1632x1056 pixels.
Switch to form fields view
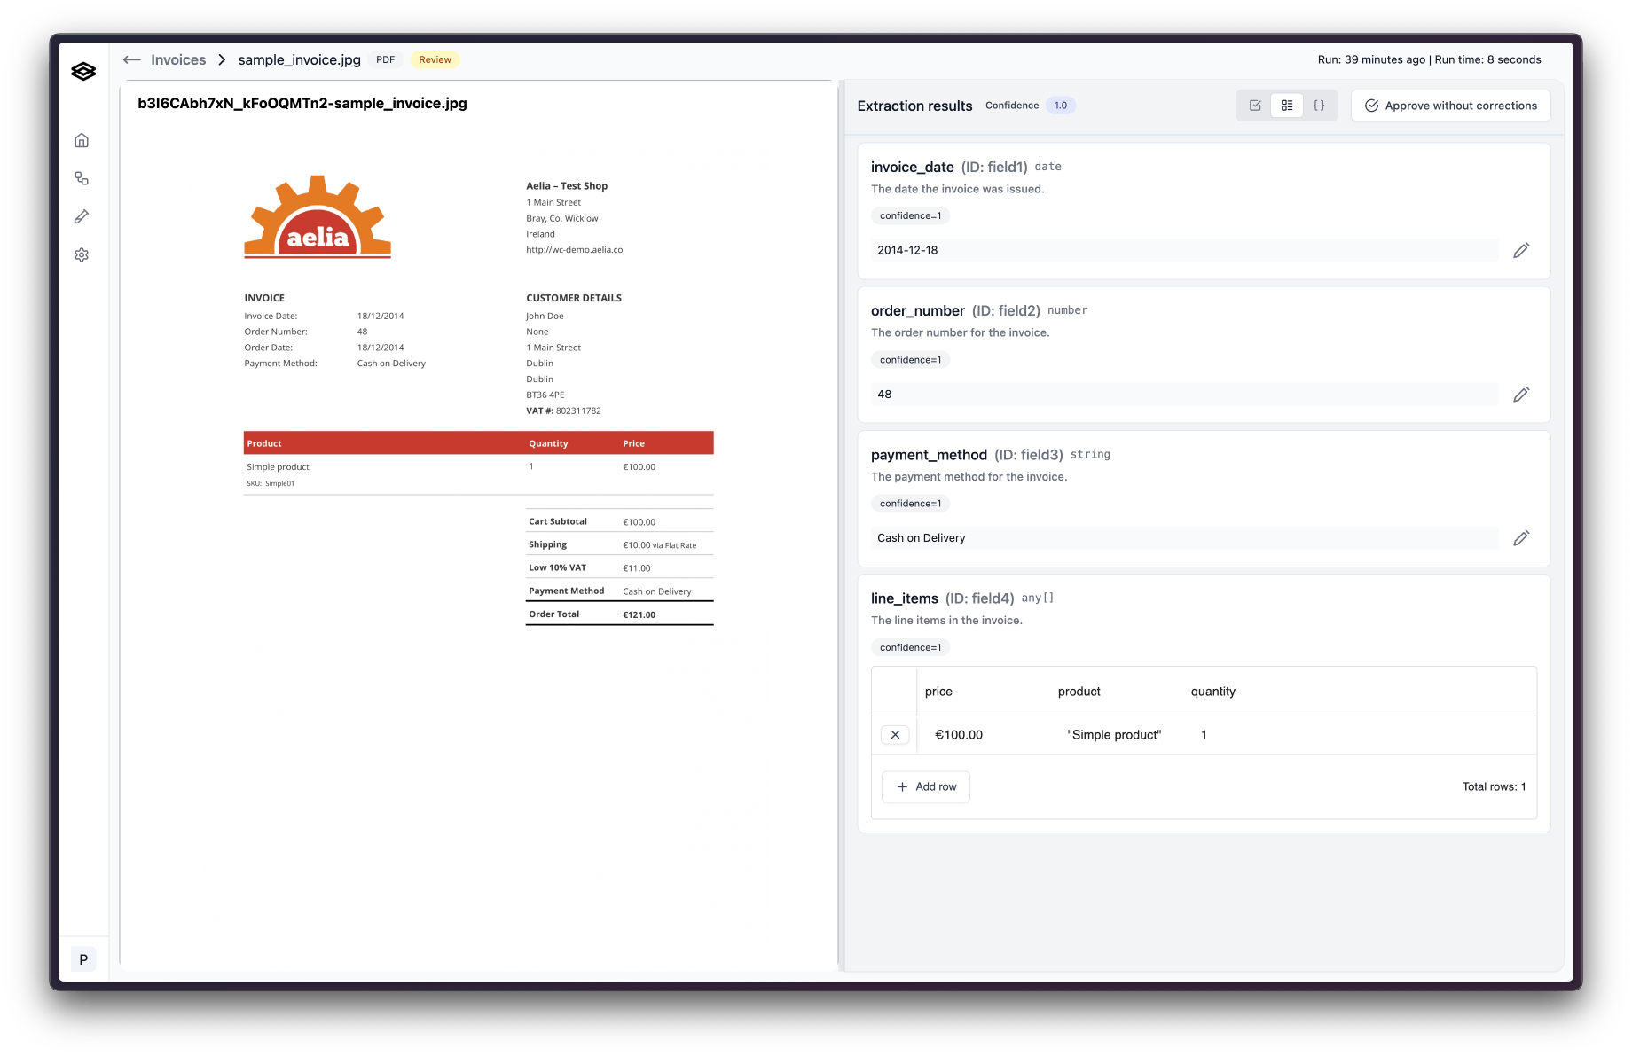[1287, 106]
